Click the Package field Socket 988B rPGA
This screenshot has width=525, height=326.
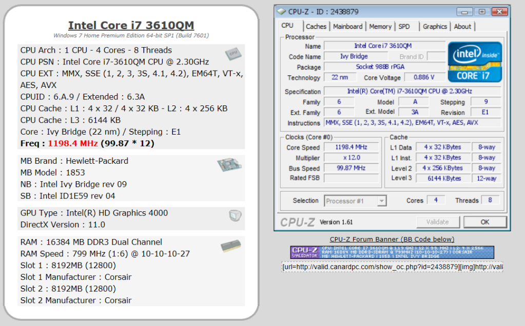pos(384,67)
